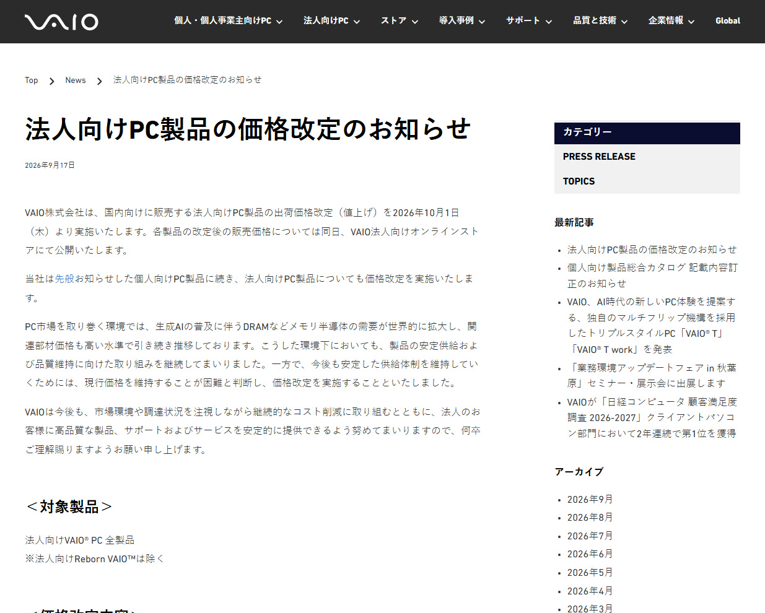This screenshot has height=613, width=765.
Task: Expand the 企業情報 dropdown chevron
Action: tap(691, 22)
